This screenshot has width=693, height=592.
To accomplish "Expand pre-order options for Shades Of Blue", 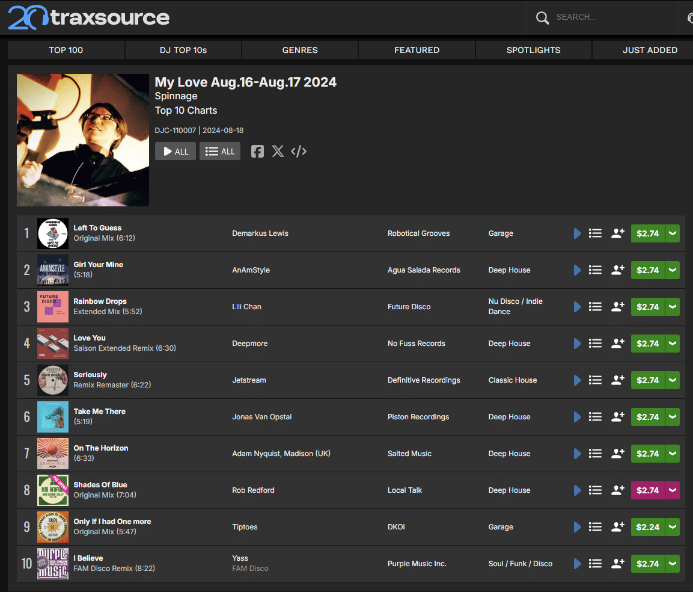I will (x=673, y=490).
